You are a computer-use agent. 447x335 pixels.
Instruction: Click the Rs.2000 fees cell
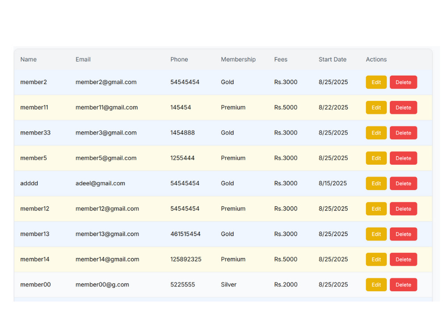point(286,285)
